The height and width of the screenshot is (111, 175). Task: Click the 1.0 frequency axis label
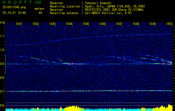tap(2, 50)
